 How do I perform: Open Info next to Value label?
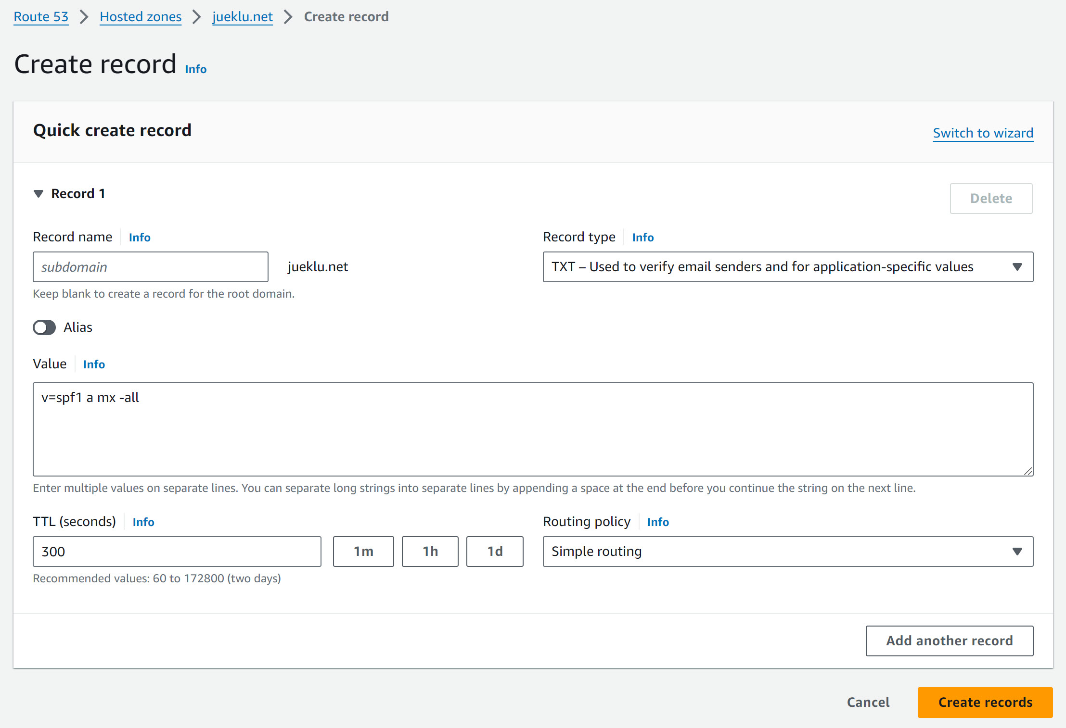(x=94, y=364)
